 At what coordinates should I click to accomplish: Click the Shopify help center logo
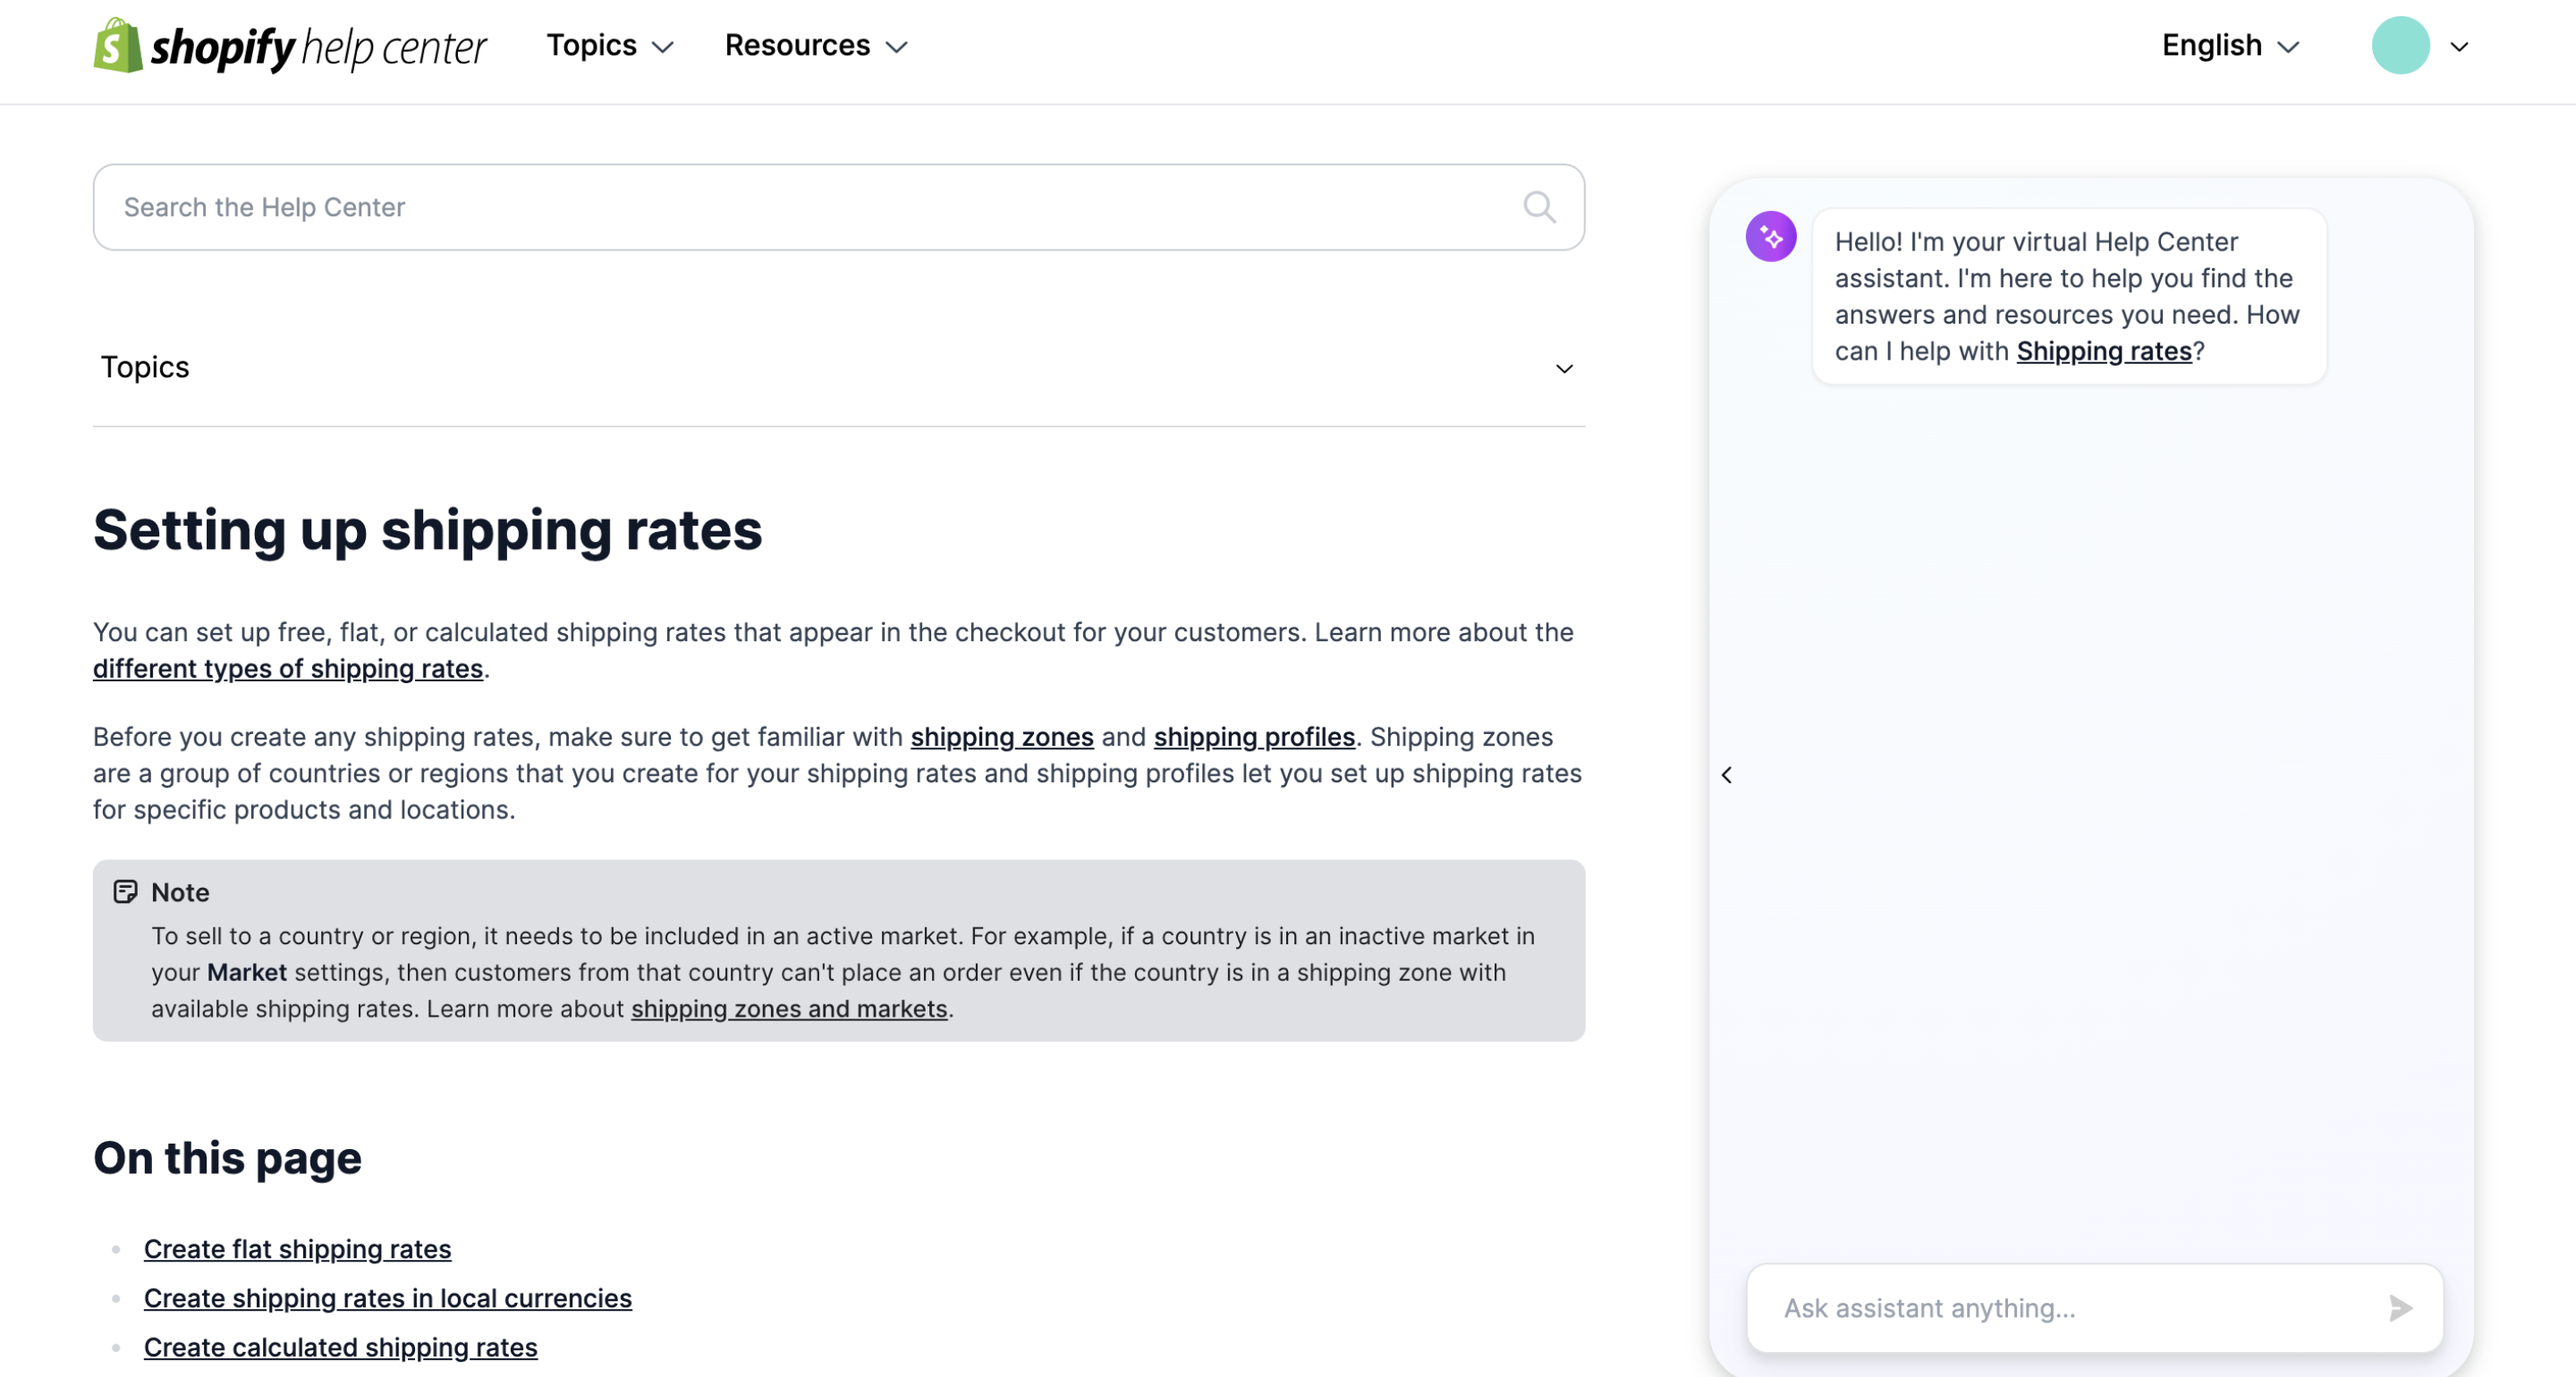[x=289, y=46]
